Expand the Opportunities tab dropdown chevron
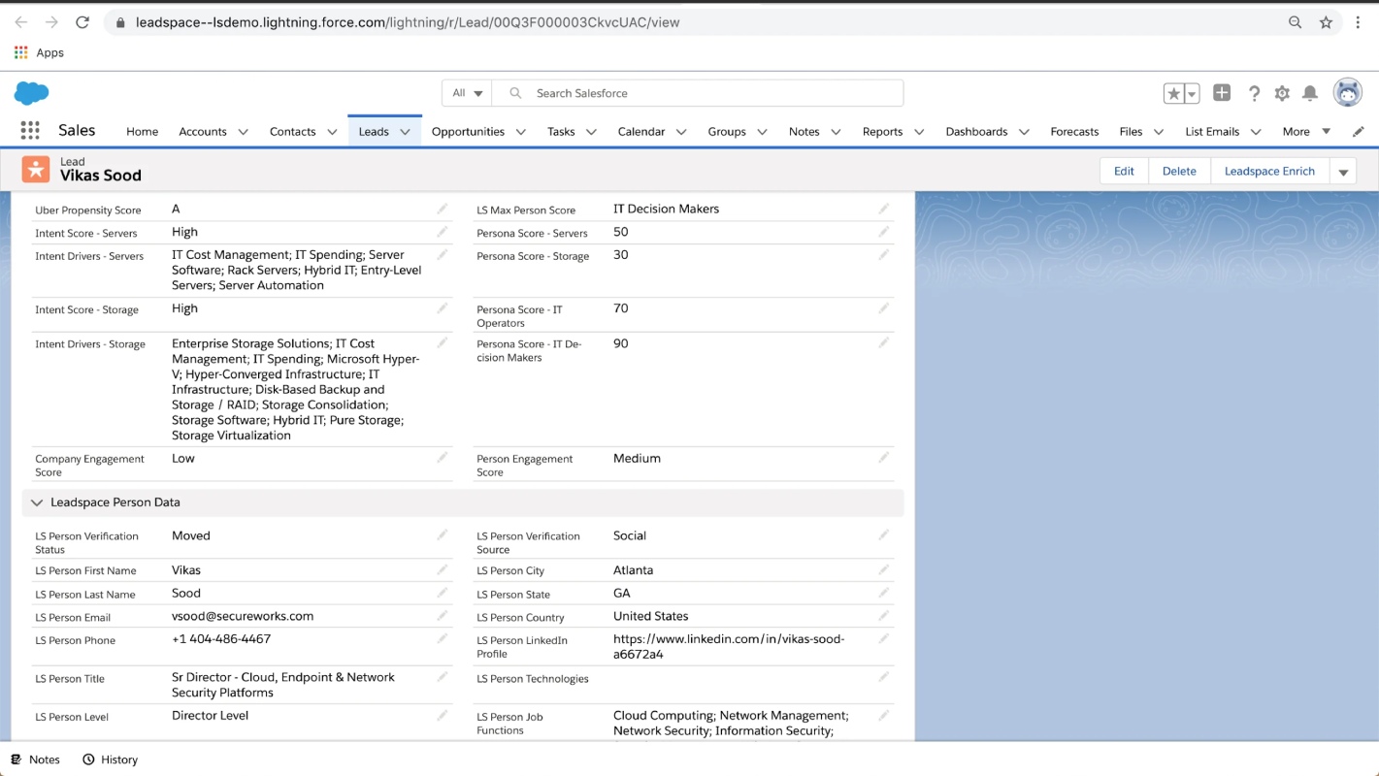 click(521, 132)
